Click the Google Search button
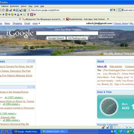 [56, 38]
